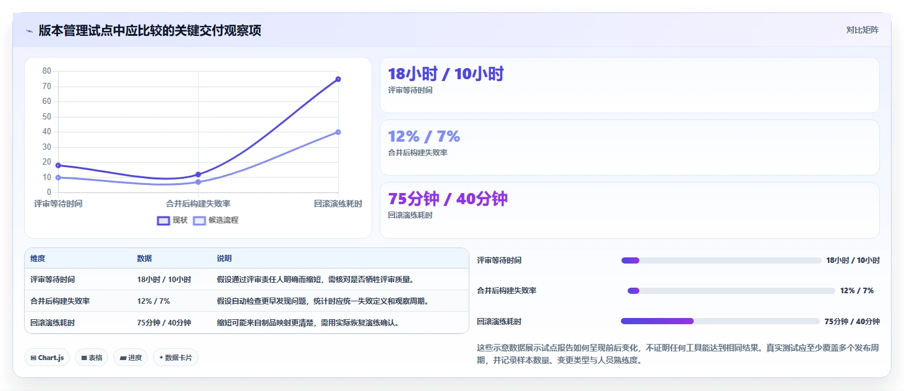The height and width of the screenshot is (391, 904).
Task: Click the y-axis label 40
Action: (47, 132)
